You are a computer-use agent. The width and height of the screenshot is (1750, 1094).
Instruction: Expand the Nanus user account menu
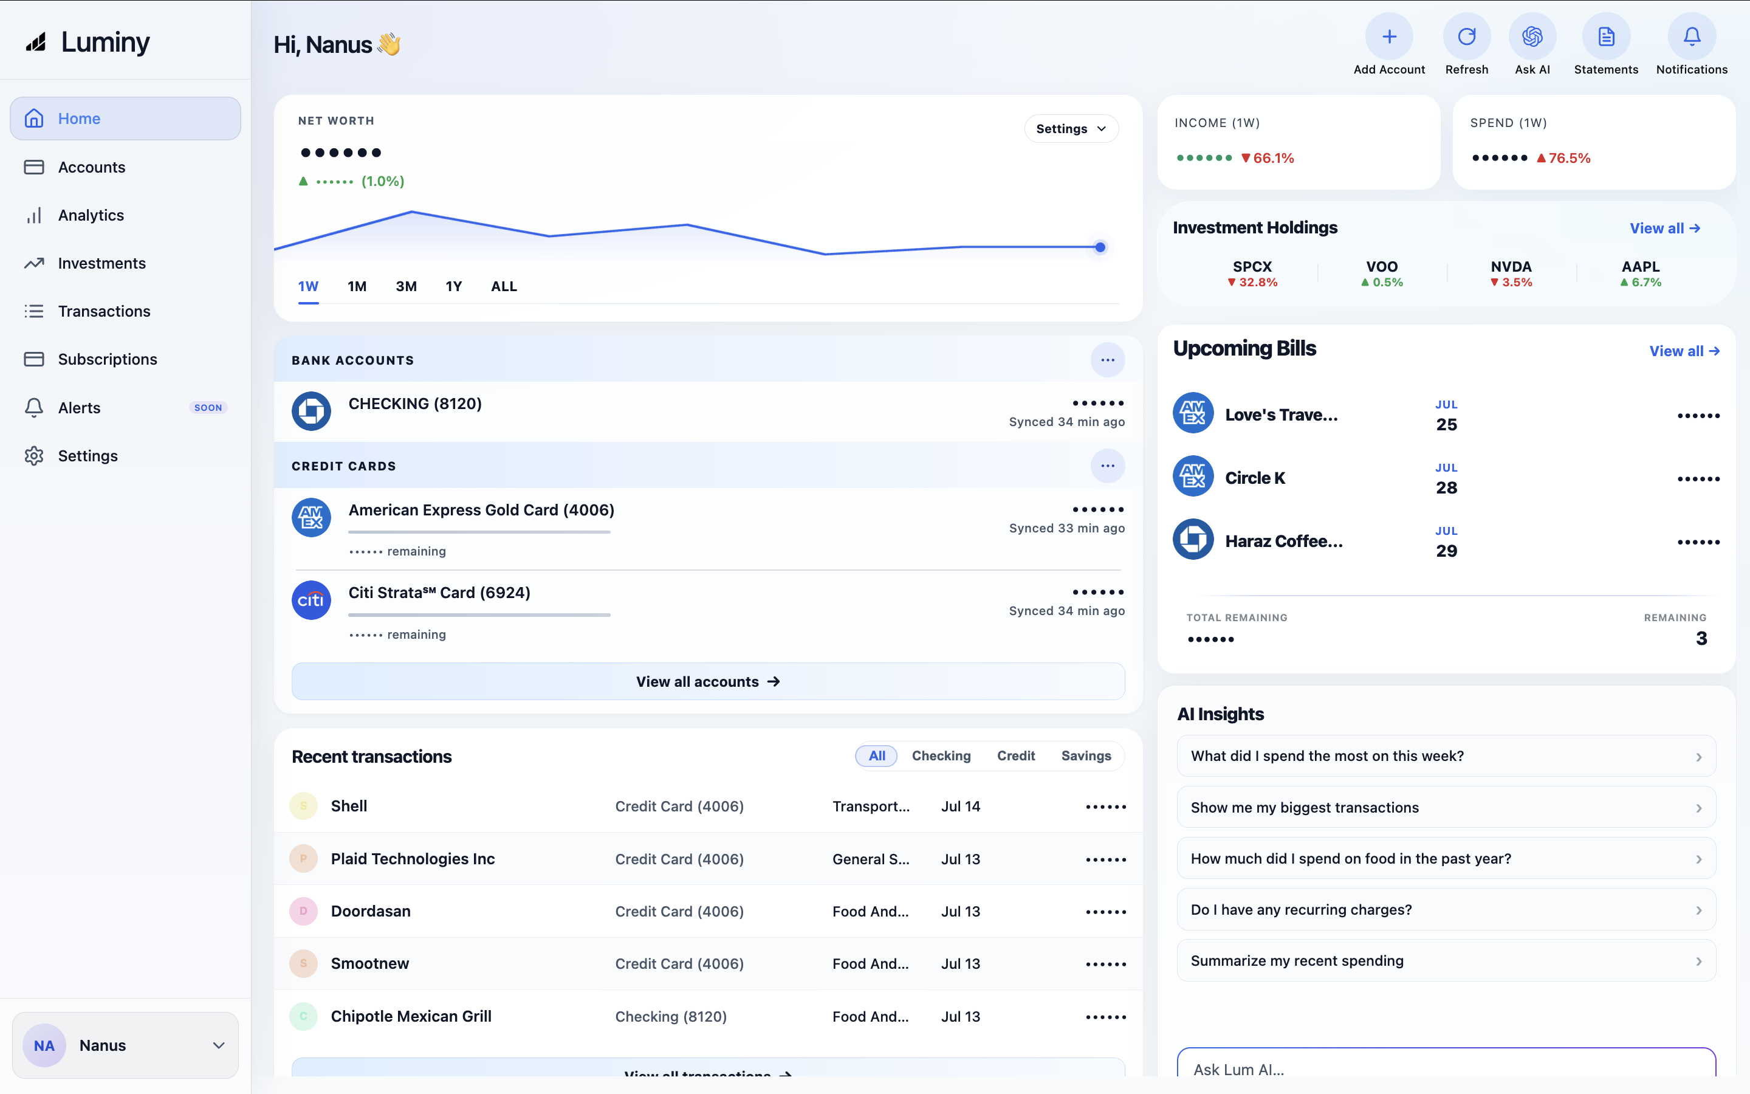(x=125, y=1045)
